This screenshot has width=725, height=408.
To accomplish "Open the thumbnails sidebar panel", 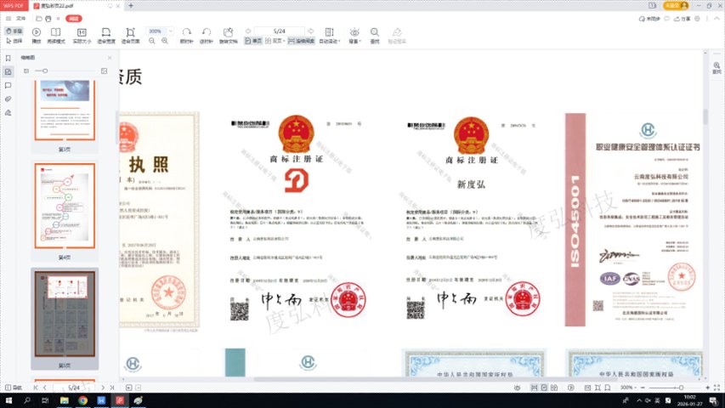I will coord(8,71).
